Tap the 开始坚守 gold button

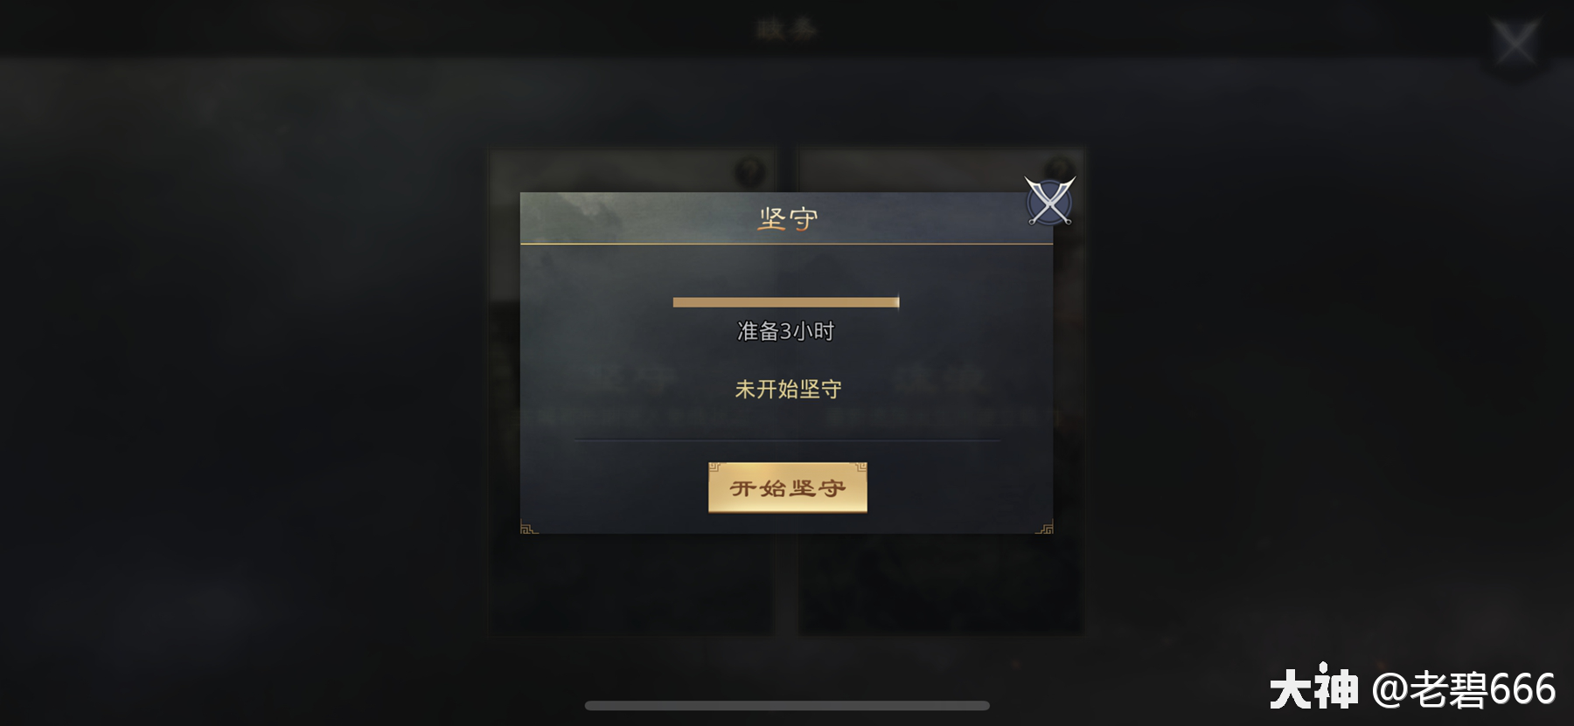pyautogui.click(x=787, y=487)
